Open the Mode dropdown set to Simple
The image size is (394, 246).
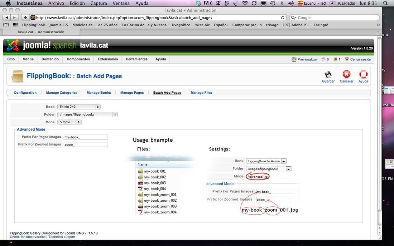[x=69, y=122]
